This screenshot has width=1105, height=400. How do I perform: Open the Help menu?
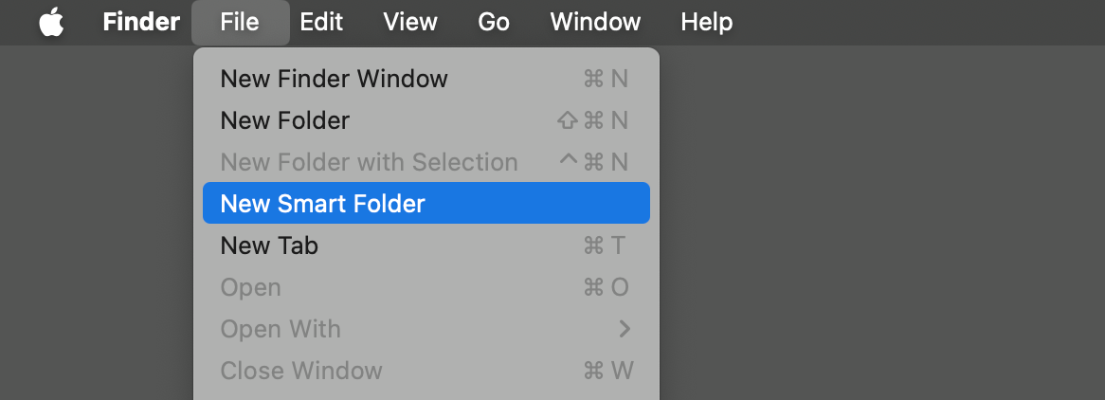click(707, 22)
